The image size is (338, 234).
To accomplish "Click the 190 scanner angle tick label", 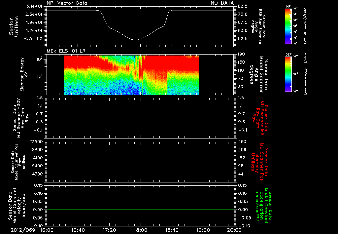I will (x=241, y=54).
